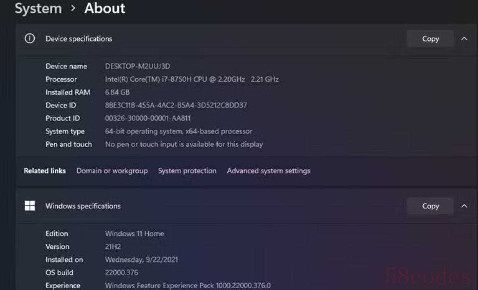Click the Installed RAM label
This screenshot has width=478, height=290.
(68, 92)
